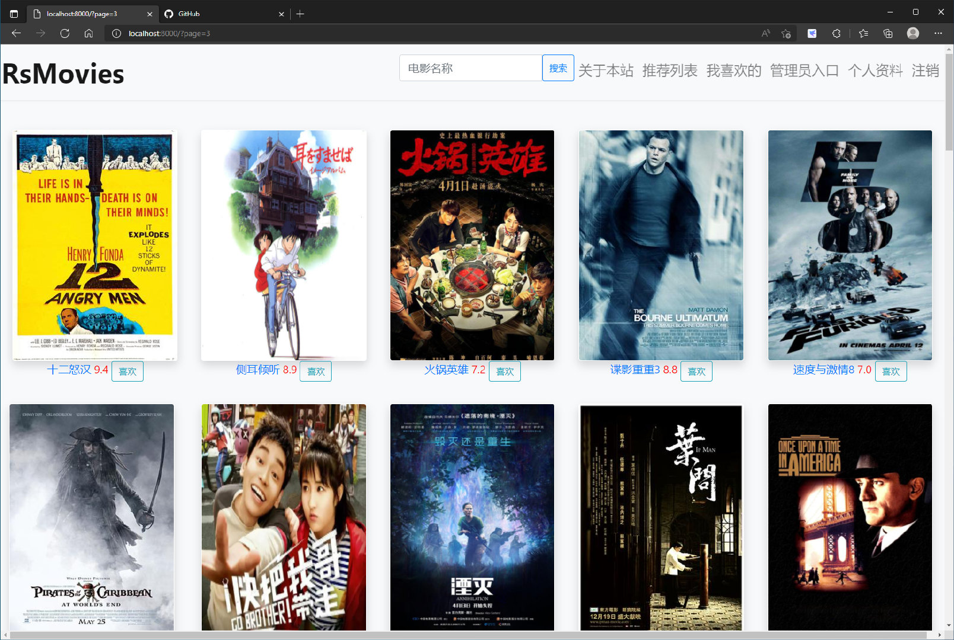Viewport: 954px width, 640px height.
Task: Reload the current page
Action: 65,33
